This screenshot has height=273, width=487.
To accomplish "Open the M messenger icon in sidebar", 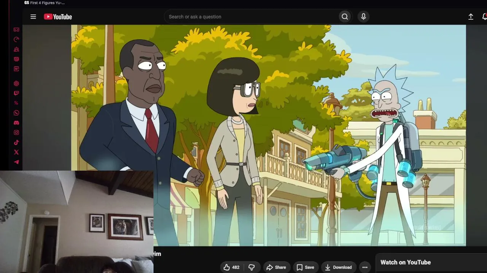I will (x=16, y=69).
